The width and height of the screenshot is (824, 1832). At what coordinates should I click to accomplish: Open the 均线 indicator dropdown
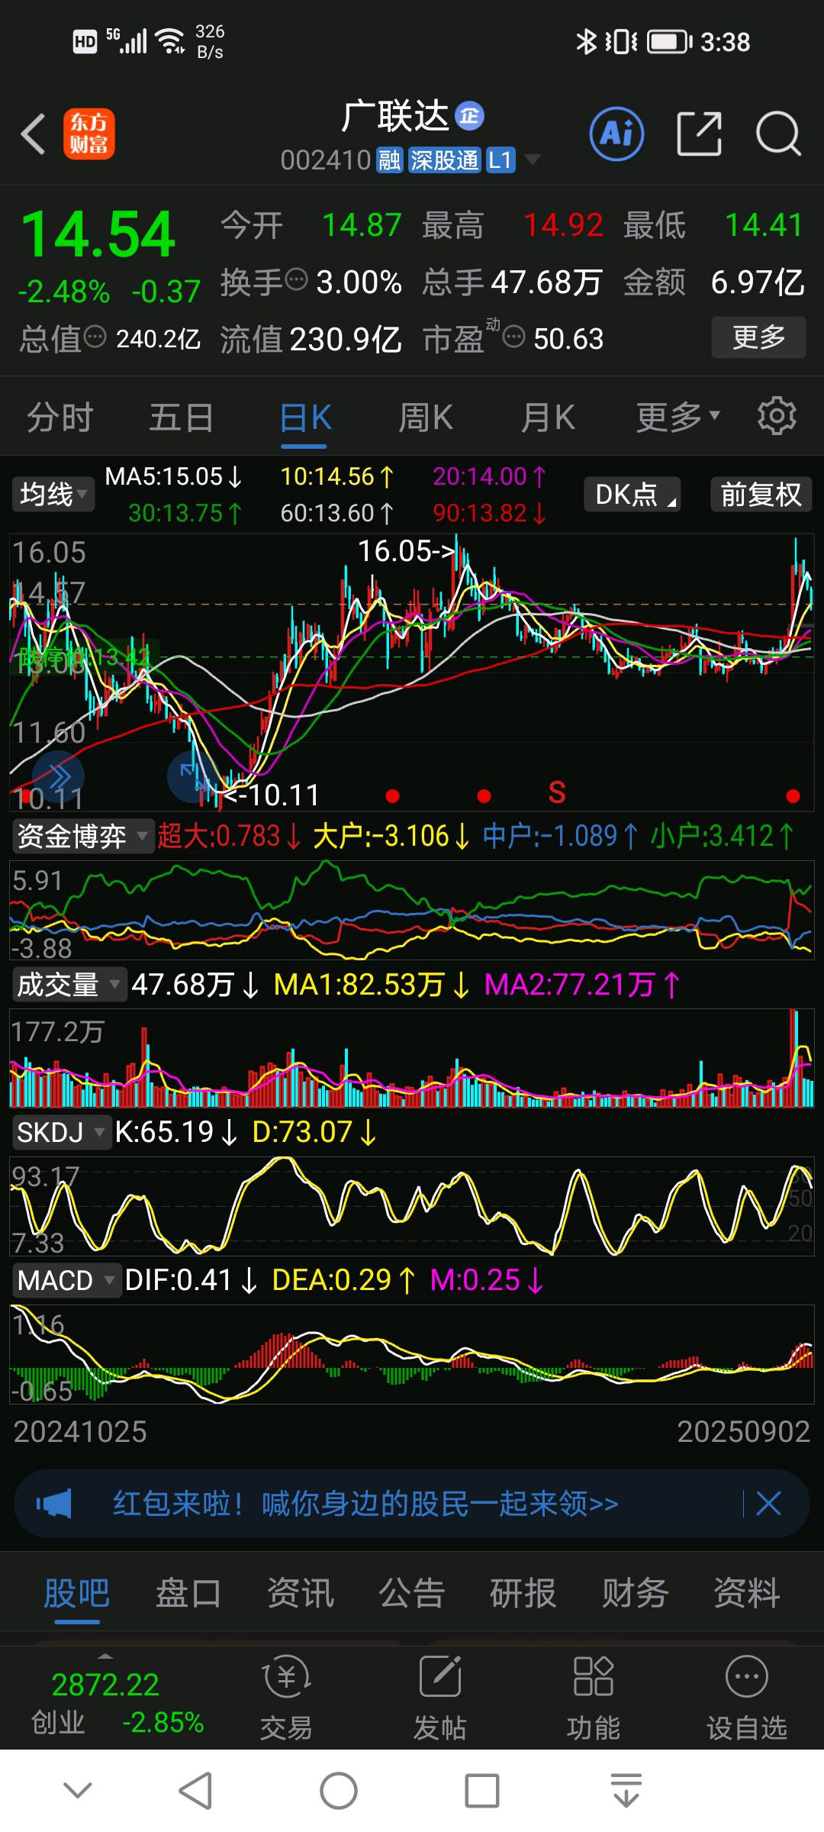tap(53, 495)
